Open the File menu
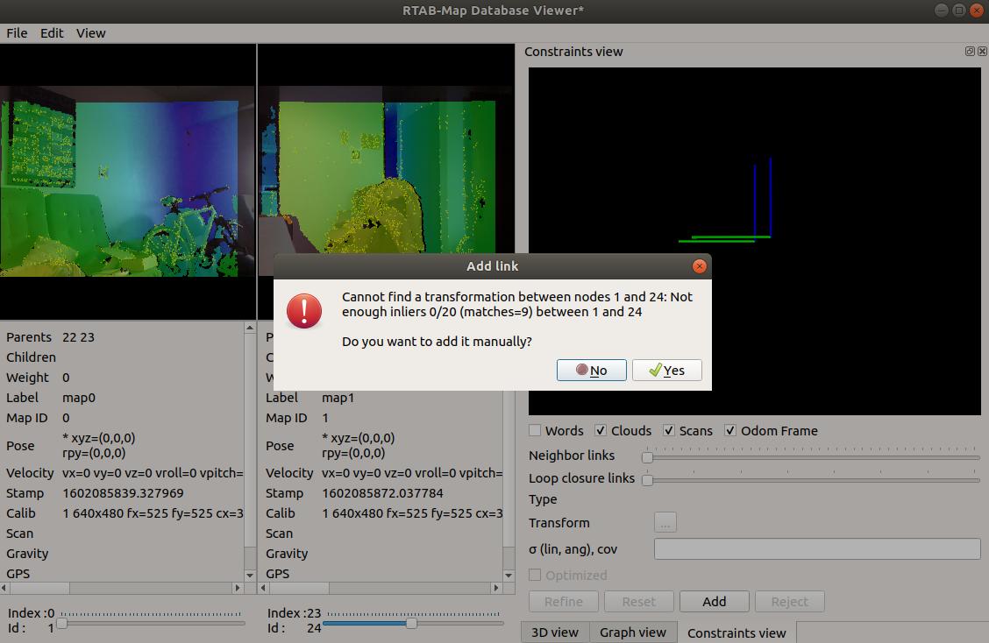Screen dimensions: 989x643 [x=17, y=33]
